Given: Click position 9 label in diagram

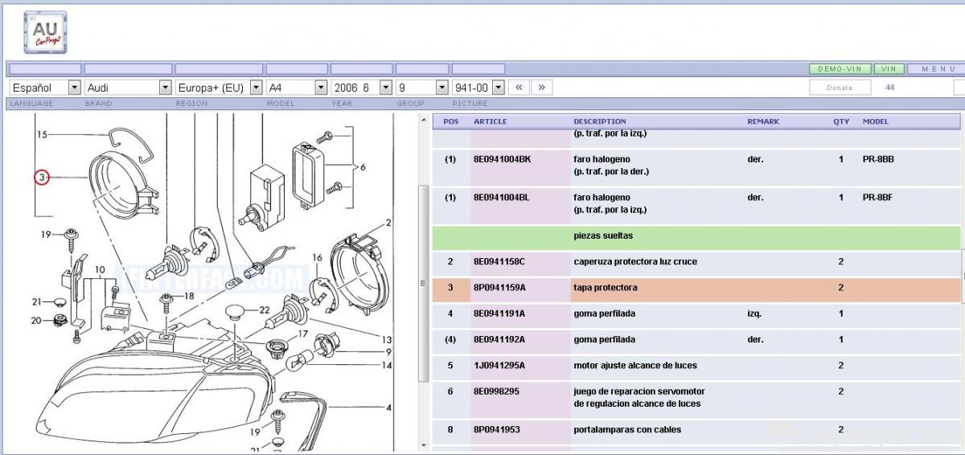Looking at the screenshot, I should coord(388,352).
